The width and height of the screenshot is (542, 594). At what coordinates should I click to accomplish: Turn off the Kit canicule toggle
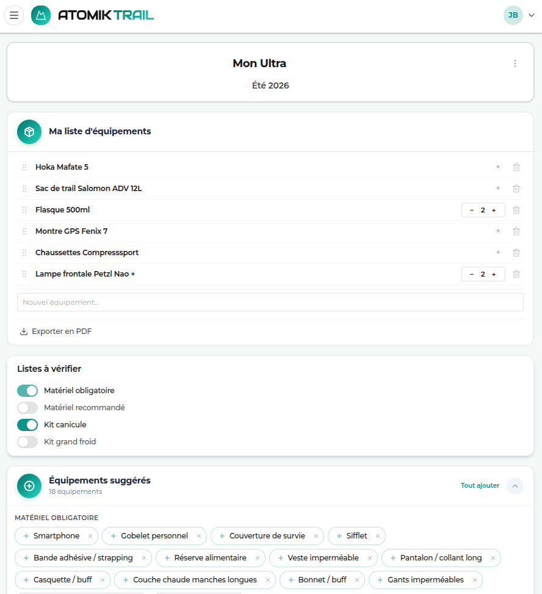[27, 425]
